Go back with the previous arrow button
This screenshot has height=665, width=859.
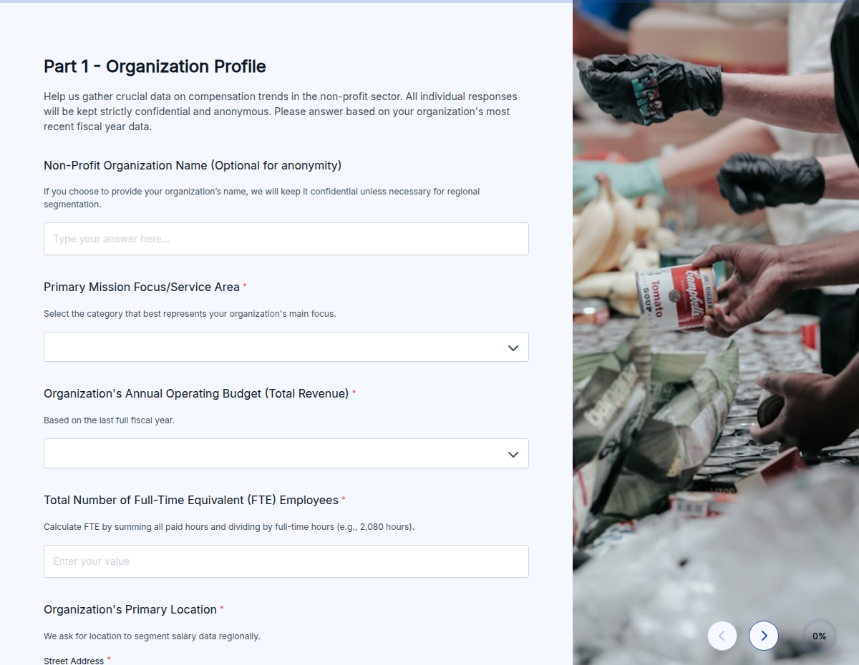[x=722, y=636]
